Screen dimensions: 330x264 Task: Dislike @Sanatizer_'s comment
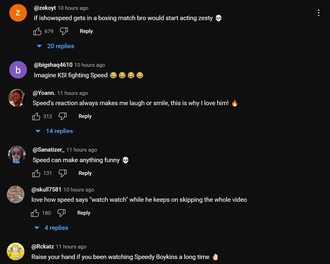coord(62,173)
